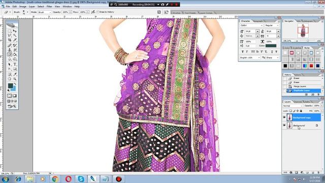Select the Hand tool
Image resolution: width=325 pixels, height=183 pixels.
(10, 79)
